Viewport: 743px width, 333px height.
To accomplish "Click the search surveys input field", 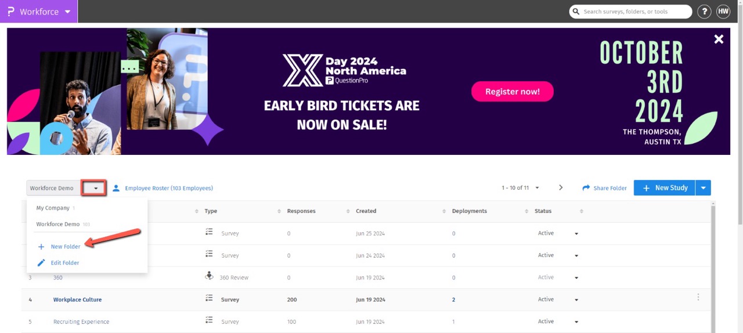I will [x=635, y=12].
